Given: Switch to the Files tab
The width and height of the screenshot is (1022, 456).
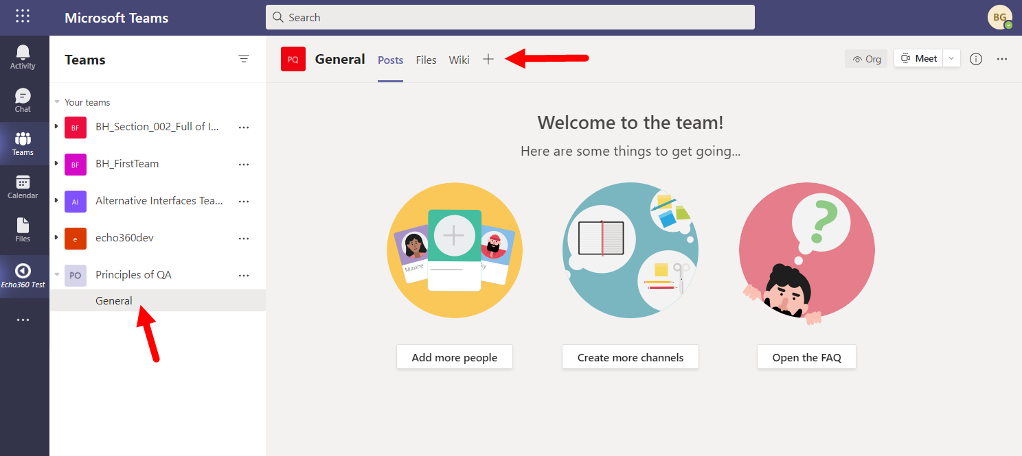Looking at the screenshot, I should 426,60.
